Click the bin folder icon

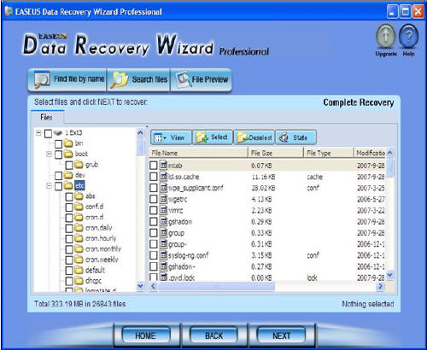click(68, 143)
